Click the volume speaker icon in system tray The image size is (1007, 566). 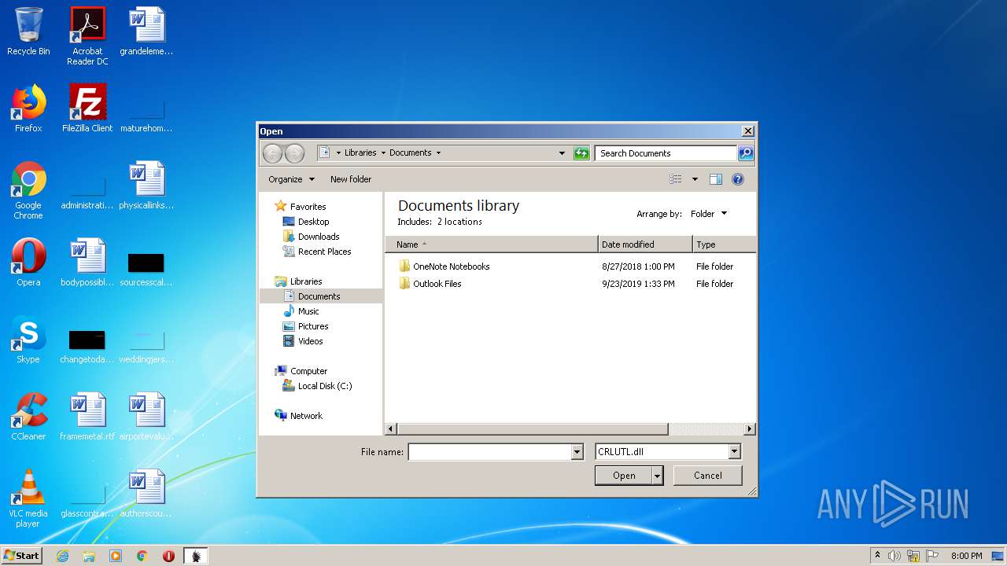(x=894, y=556)
